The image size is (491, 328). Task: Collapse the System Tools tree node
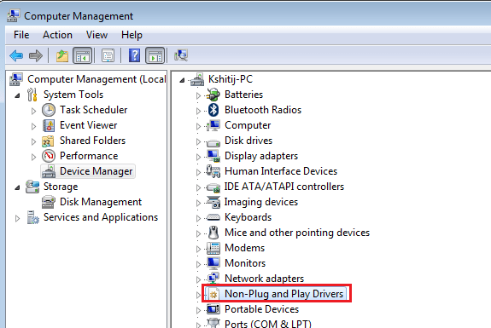[17, 95]
